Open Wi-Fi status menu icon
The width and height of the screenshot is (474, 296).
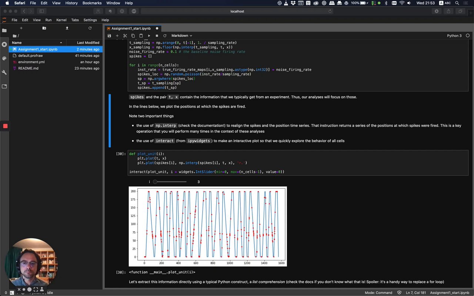pyautogui.click(x=402, y=3)
